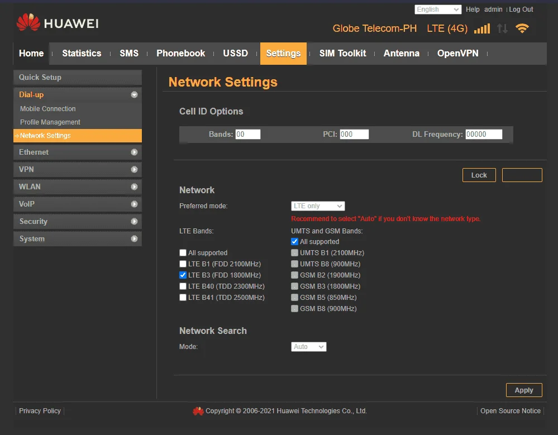This screenshot has height=435, width=558.
Task: Open Mobile Connection sidebar item
Action: (x=47, y=109)
